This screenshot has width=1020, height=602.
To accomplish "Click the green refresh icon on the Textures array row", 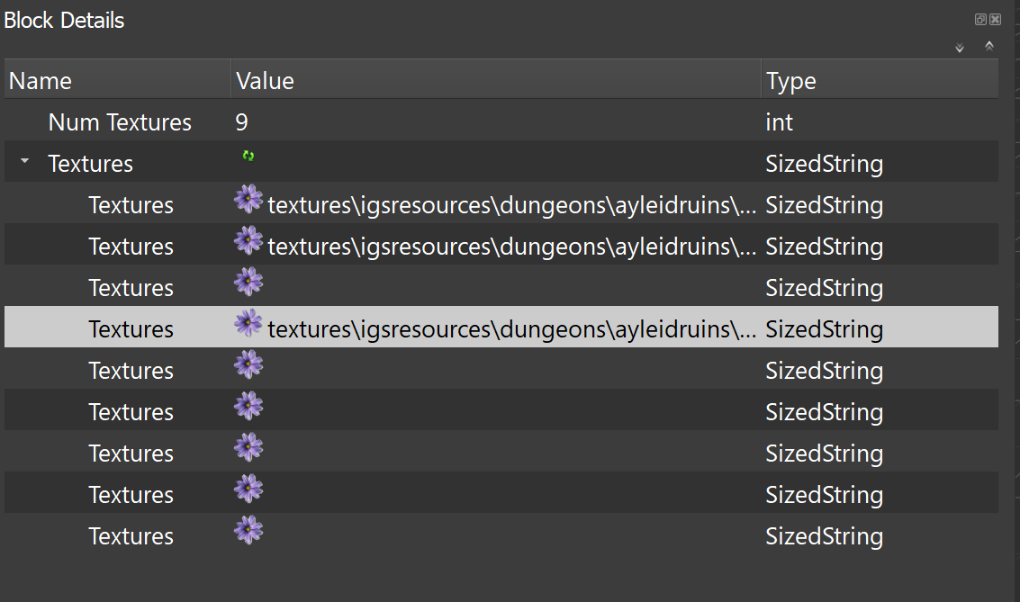I will click(248, 157).
